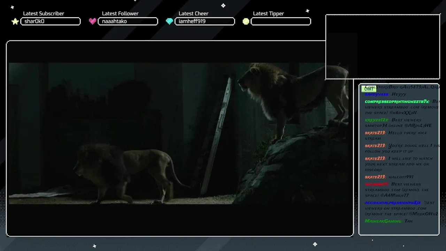Click chat username MaineakGaming
Screen dimensions: 446x251
tap(383, 221)
